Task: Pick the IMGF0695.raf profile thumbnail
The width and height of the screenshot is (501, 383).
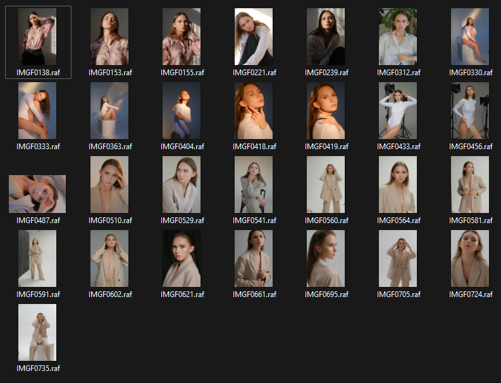Action: click(326, 258)
